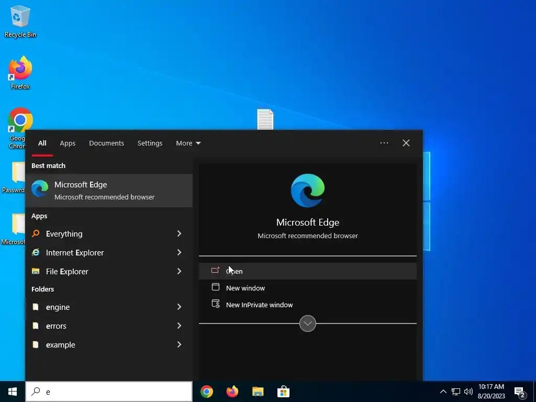This screenshot has height=402, width=536.
Task: Select the example folder result
Action: (x=109, y=344)
